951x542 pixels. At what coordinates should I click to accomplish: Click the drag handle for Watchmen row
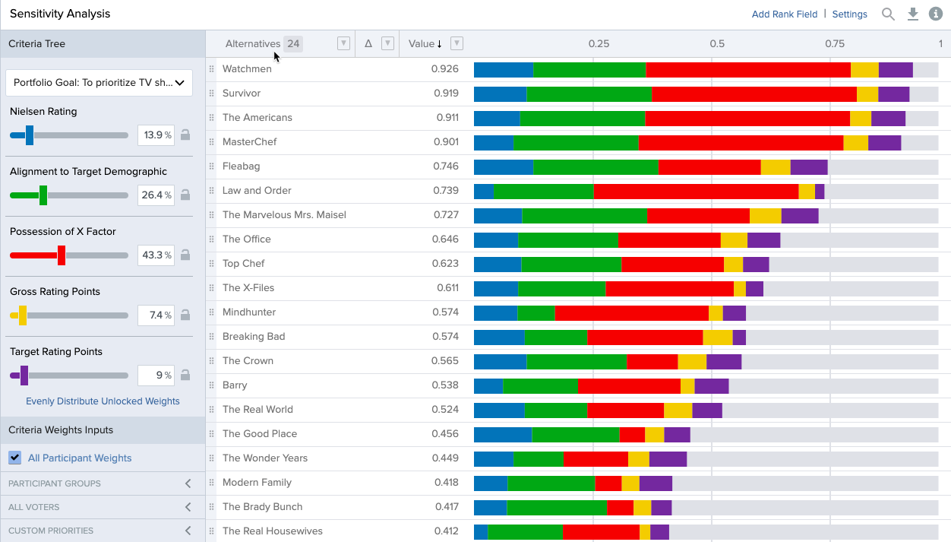(211, 69)
